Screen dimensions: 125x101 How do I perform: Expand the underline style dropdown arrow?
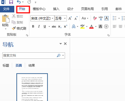[49, 26]
